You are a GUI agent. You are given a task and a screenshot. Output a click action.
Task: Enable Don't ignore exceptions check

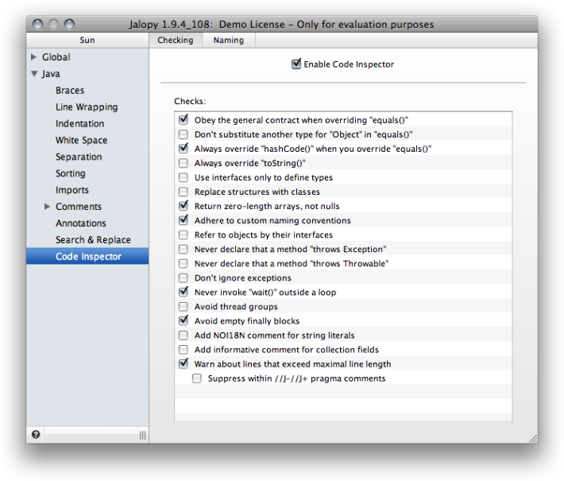183,277
